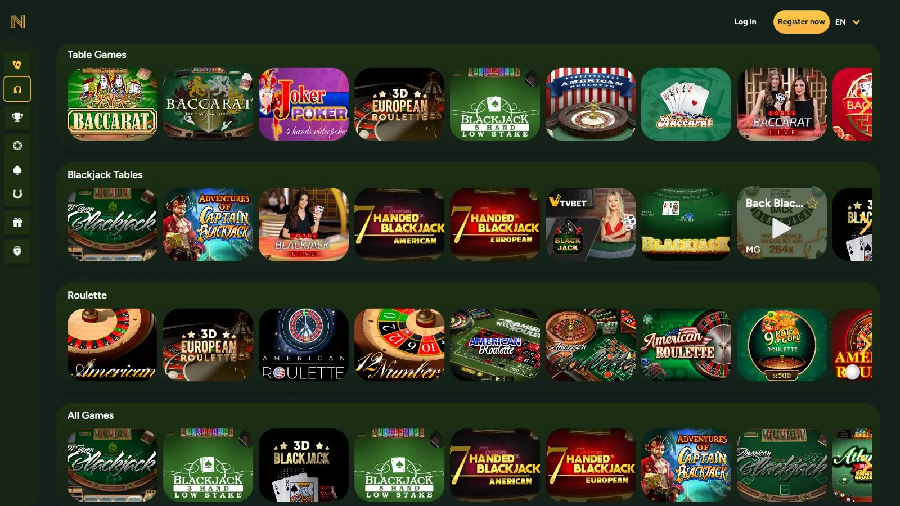The width and height of the screenshot is (900, 506).
Task: Click the horseshoe sidebar icon
Action: [17, 194]
